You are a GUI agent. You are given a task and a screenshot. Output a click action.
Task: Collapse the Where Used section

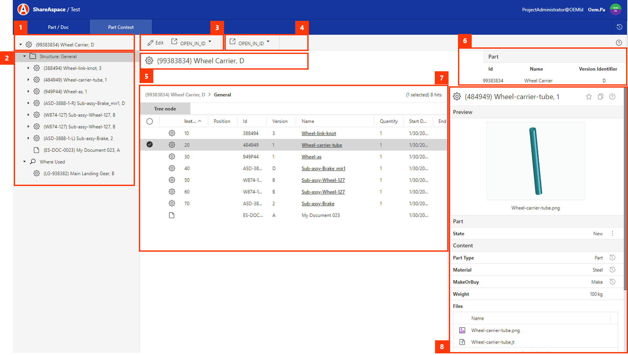24,161
